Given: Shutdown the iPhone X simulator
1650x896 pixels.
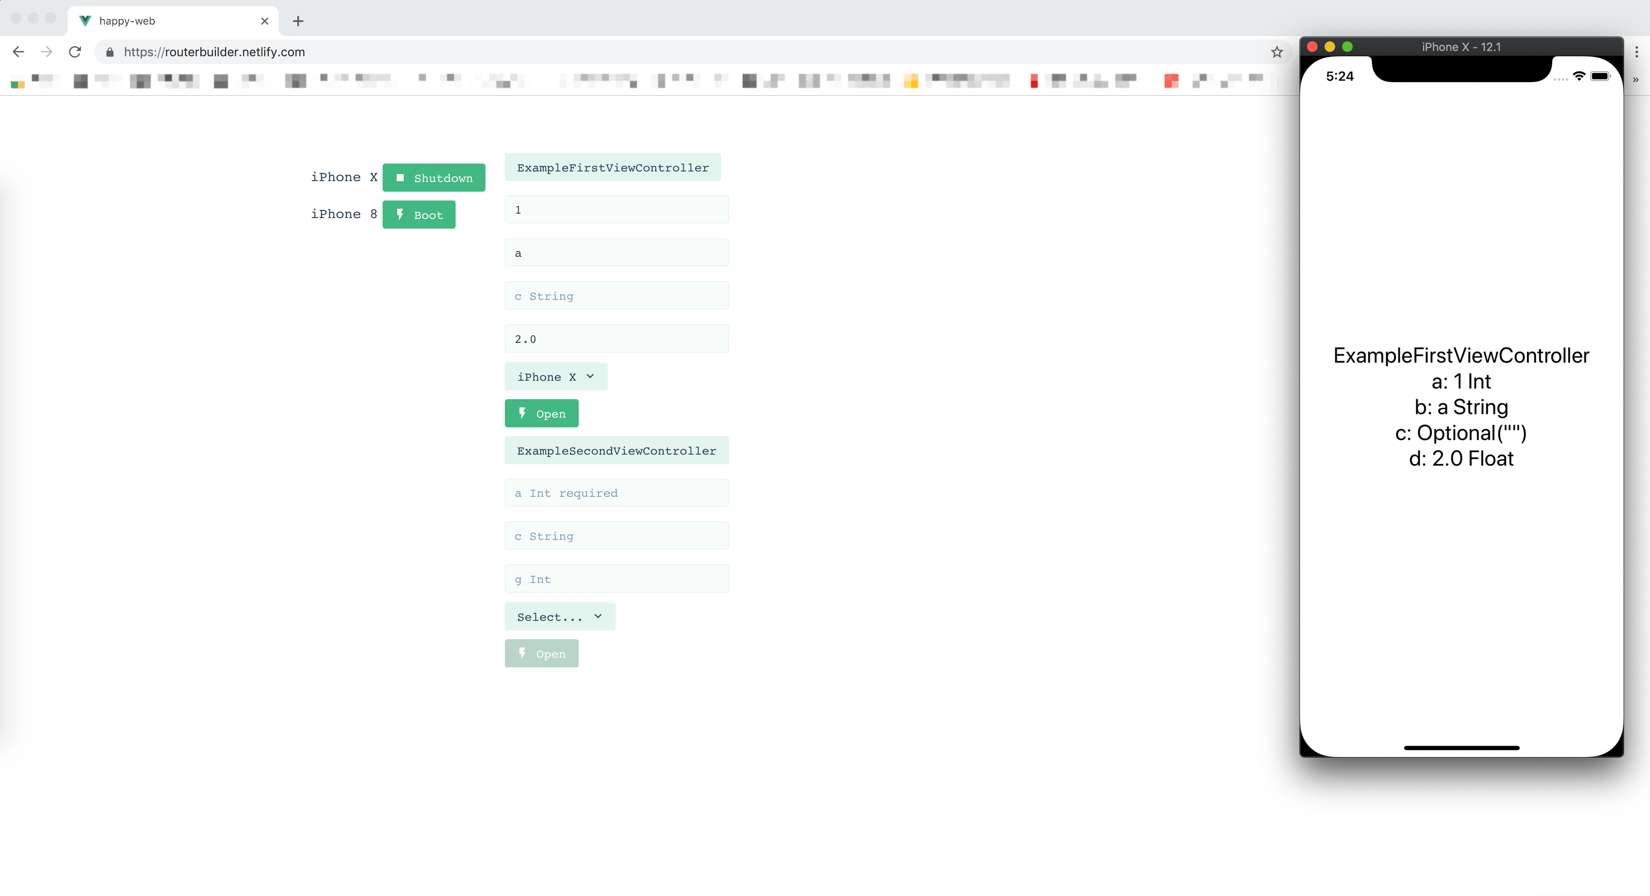Looking at the screenshot, I should [x=434, y=178].
